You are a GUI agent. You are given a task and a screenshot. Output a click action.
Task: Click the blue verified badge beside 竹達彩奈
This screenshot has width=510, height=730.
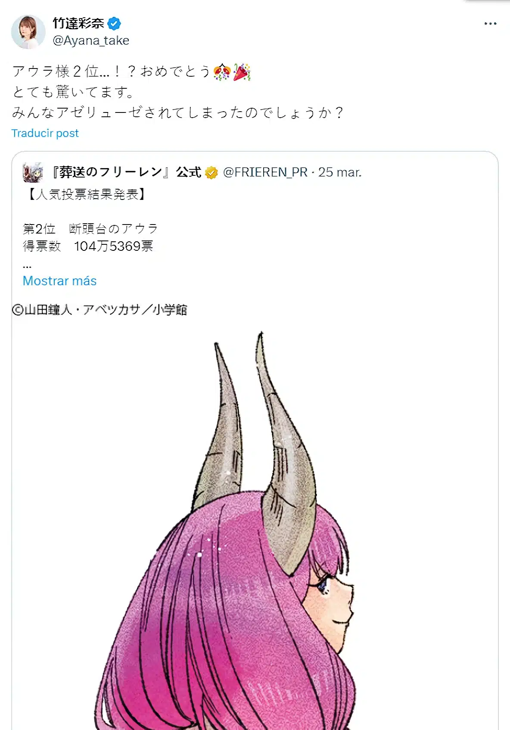(x=114, y=23)
